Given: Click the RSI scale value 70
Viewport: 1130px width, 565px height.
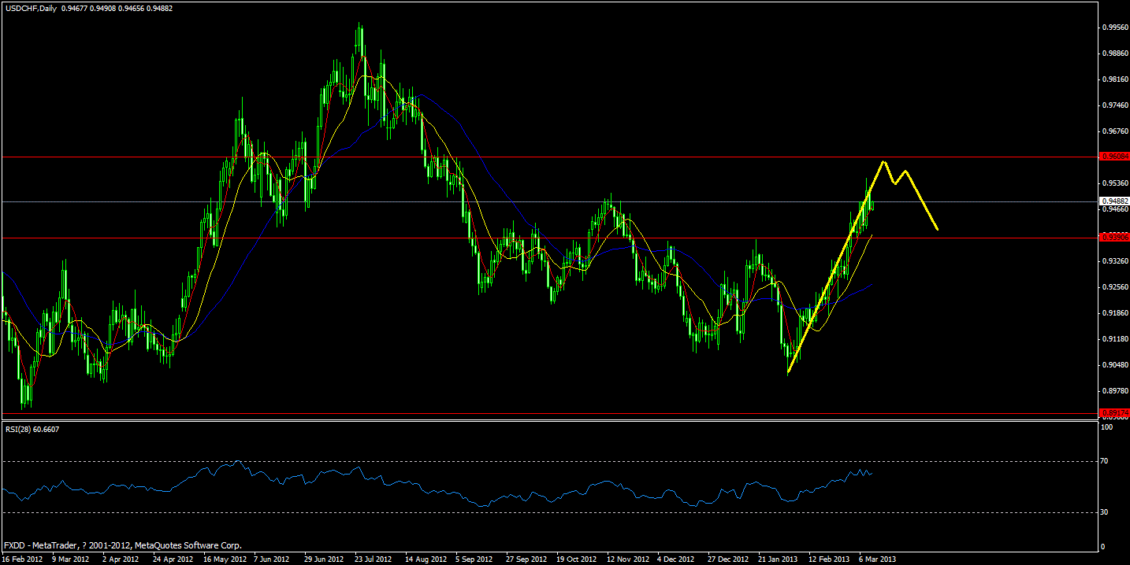Looking at the screenshot, I should (1106, 460).
